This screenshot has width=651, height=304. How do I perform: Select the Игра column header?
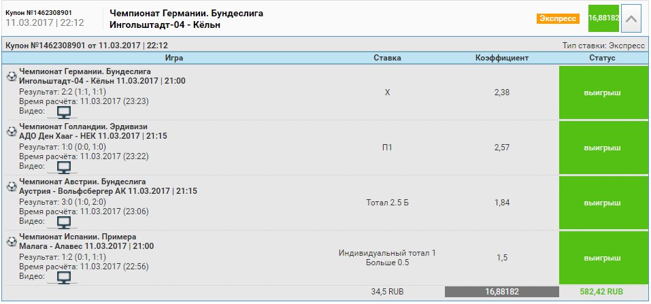click(174, 58)
